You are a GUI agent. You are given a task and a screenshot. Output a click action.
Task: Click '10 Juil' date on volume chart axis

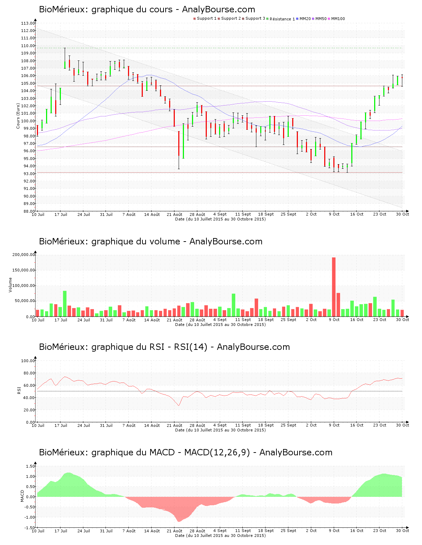pyautogui.click(x=38, y=320)
